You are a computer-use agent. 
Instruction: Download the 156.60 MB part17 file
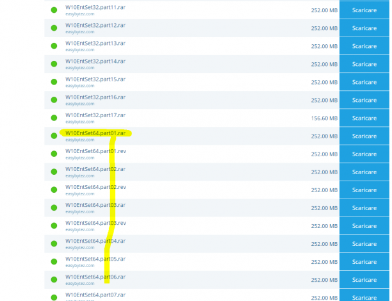(364, 118)
